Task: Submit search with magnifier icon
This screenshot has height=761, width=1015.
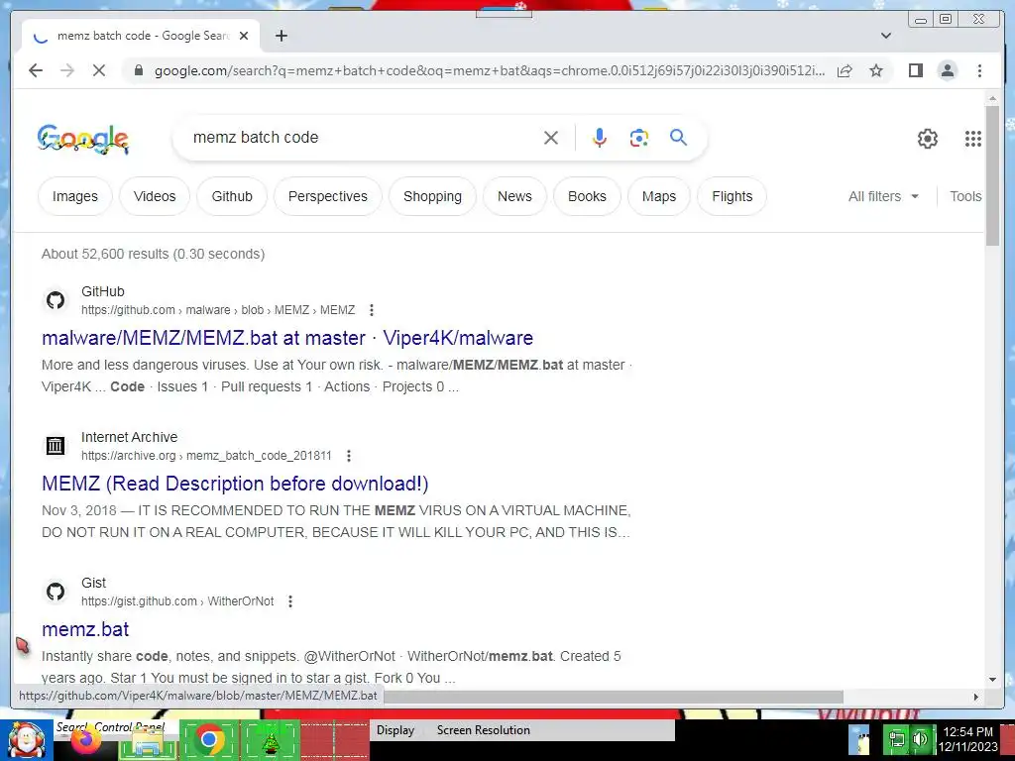Action: tap(678, 137)
